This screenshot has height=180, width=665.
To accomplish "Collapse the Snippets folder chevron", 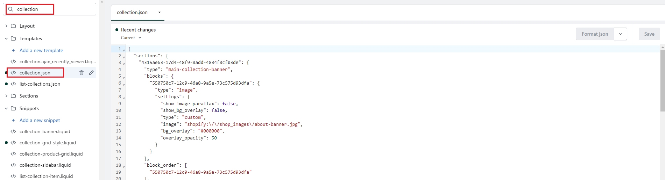I will 6,108.
